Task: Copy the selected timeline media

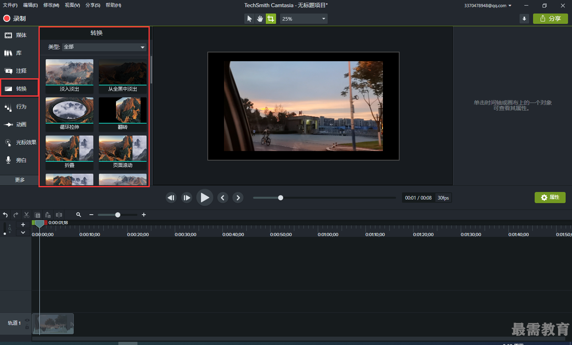Action: [x=37, y=215]
